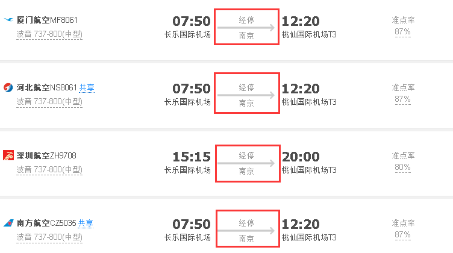Click the 经停 南京 stopover box for MF8061
The image size is (453, 253).
point(246,28)
